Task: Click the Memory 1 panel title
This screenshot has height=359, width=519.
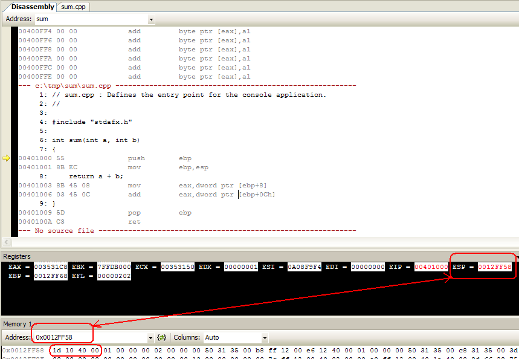Action: [x=18, y=325]
